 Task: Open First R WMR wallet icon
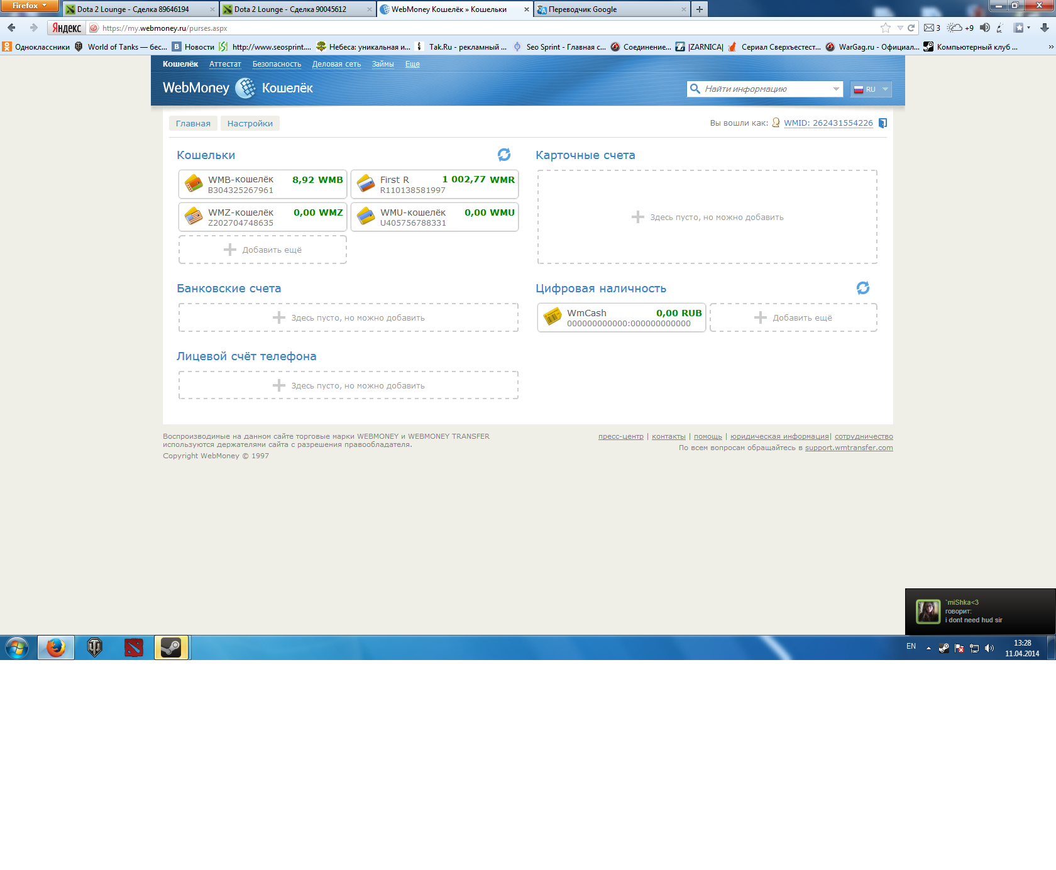[366, 184]
